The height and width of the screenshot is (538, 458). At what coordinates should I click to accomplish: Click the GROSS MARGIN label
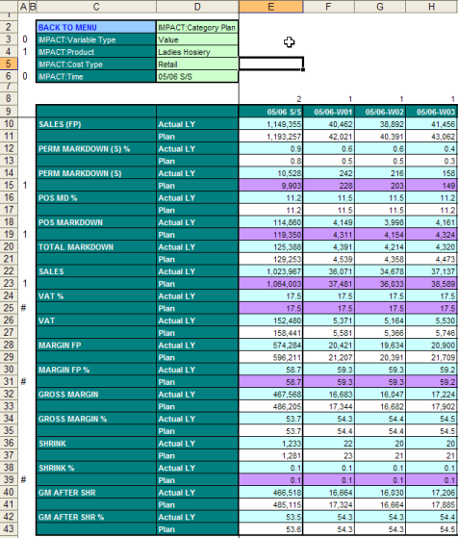[x=68, y=395]
